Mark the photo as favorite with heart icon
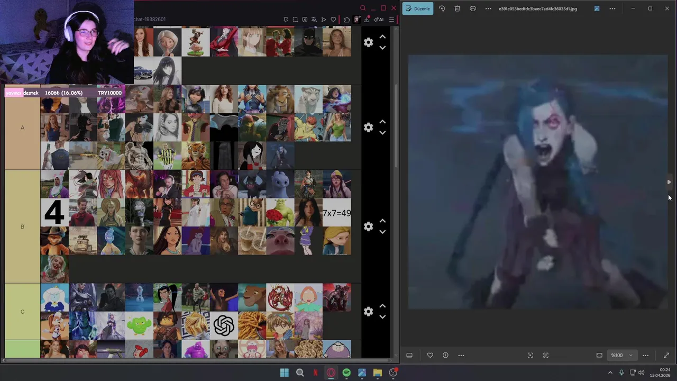This screenshot has width=677, height=381. (x=430, y=355)
